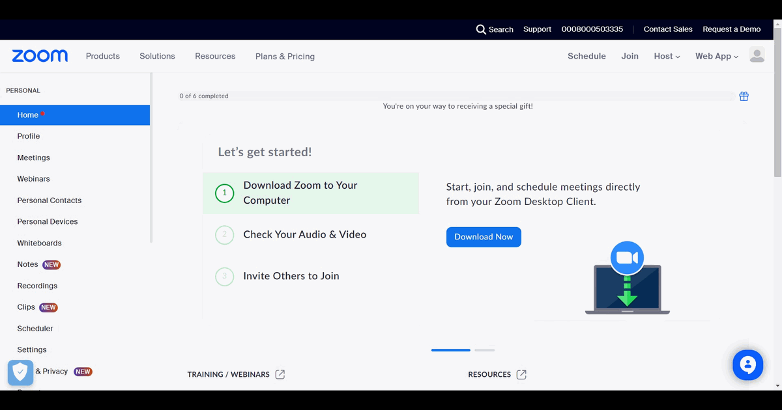Image resolution: width=782 pixels, height=410 pixels.
Task: Open the Resources menu
Action: tap(215, 57)
